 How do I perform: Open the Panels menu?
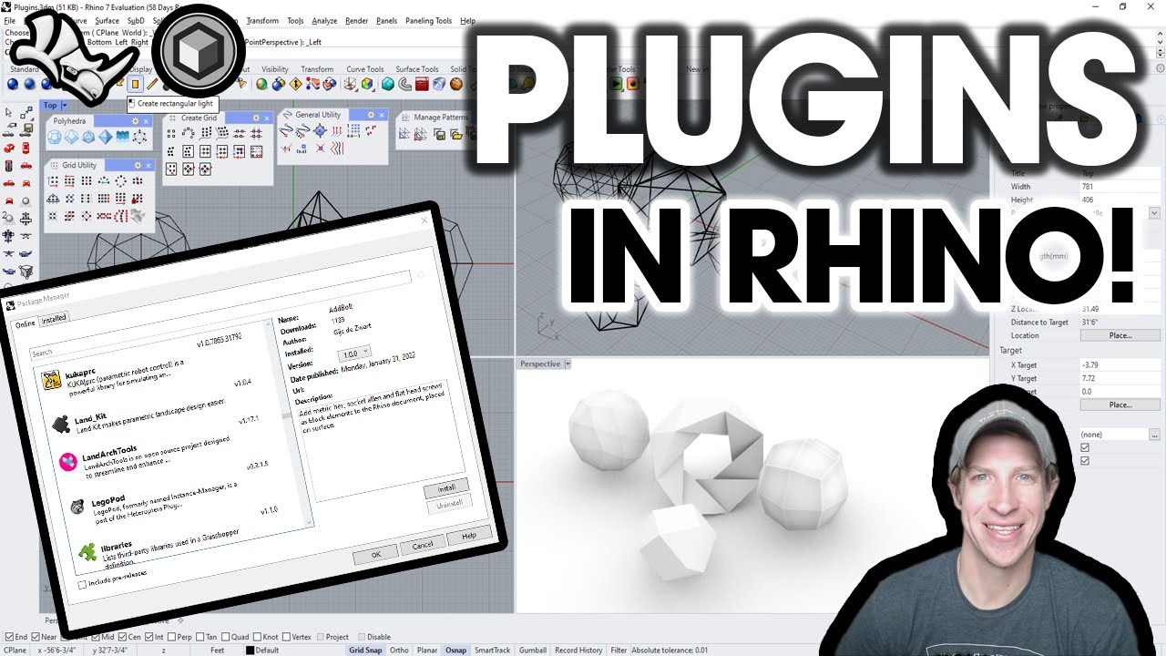pos(386,20)
